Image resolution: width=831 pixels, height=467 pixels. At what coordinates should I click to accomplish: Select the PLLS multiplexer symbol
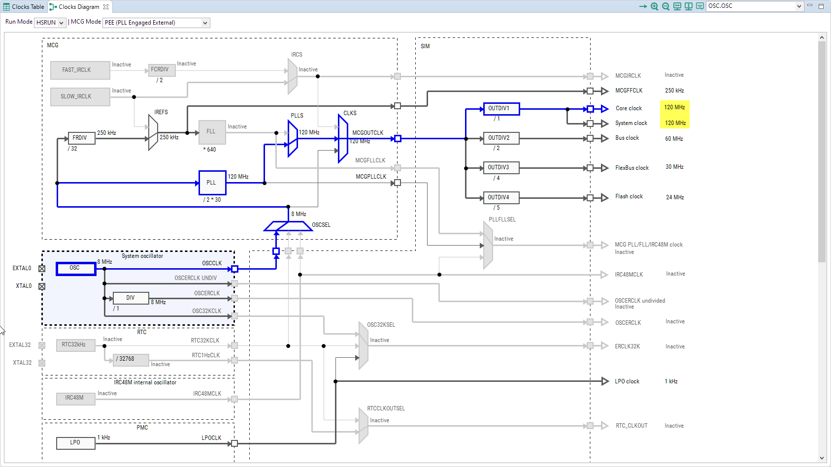[293, 139]
